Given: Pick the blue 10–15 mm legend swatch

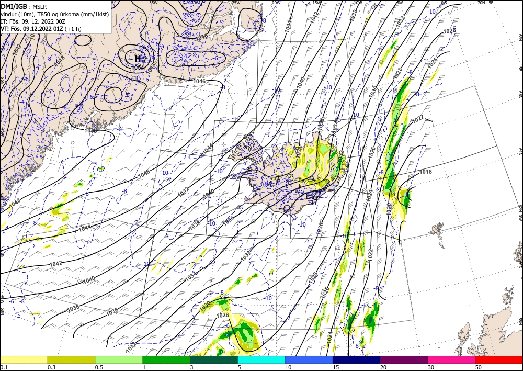Looking at the screenshot, I should (309, 359).
